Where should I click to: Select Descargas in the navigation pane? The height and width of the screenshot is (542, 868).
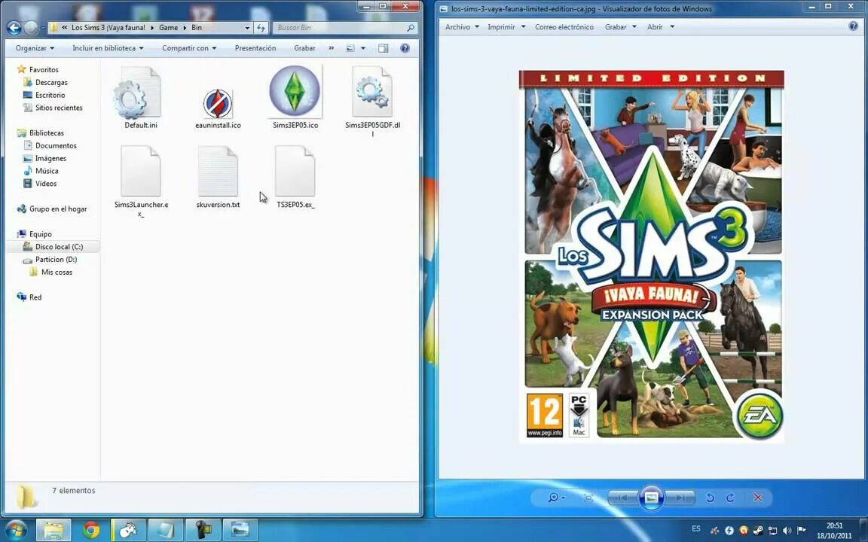tap(51, 82)
